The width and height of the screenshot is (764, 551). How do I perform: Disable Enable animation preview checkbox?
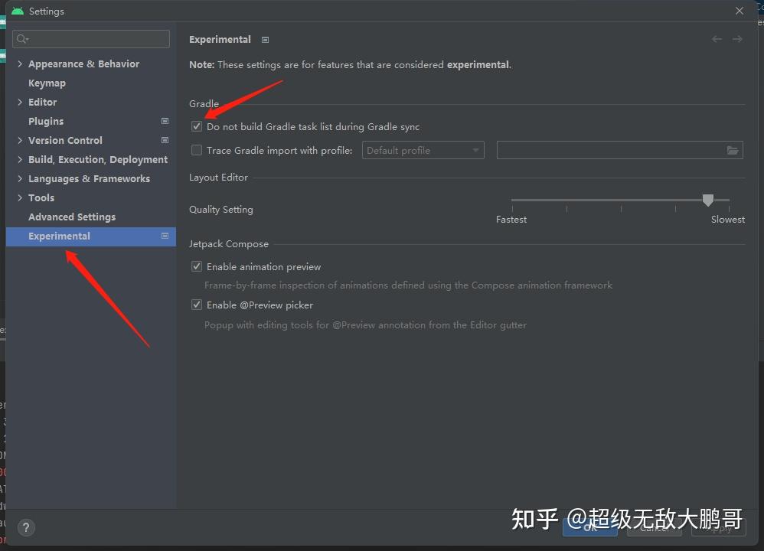[x=197, y=266]
